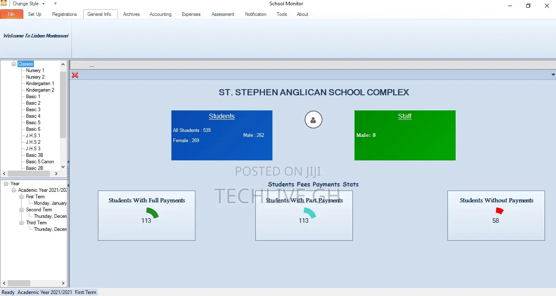Select J.H.S 1 class
Image resolution: width=556 pixels, height=296 pixels.
[x=33, y=136]
